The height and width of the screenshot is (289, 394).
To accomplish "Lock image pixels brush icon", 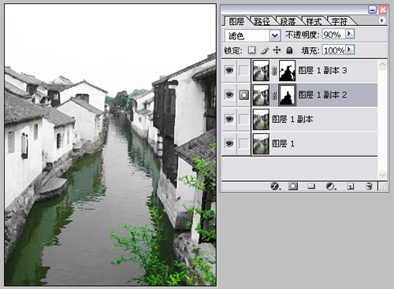I will (265, 50).
